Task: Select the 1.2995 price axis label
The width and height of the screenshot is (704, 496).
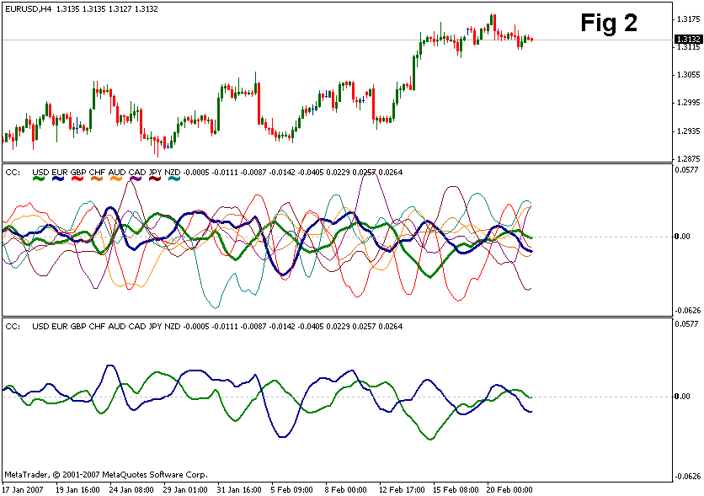Action: (688, 103)
